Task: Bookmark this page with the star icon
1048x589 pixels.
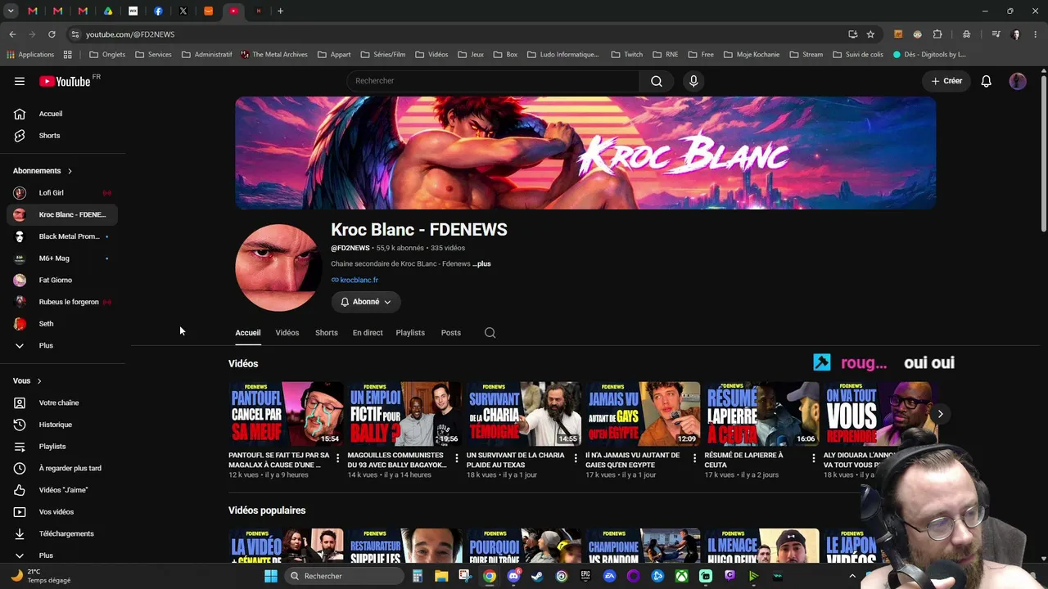Action: point(870,34)
